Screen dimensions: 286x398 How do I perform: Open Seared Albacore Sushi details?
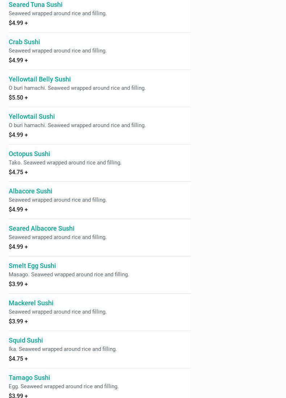(41, 229)
